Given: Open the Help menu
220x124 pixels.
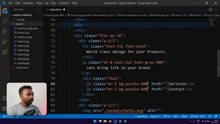Looking at the screenshot, I should (x=74, y=3).
